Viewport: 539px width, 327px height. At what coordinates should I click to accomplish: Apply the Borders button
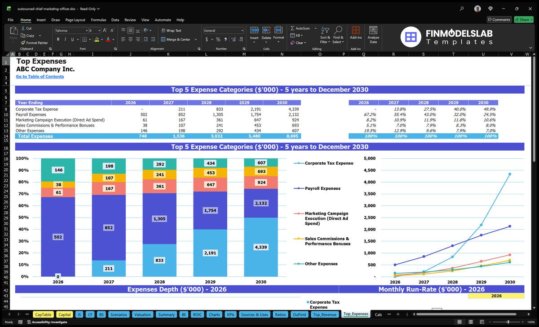click(84, 39)
